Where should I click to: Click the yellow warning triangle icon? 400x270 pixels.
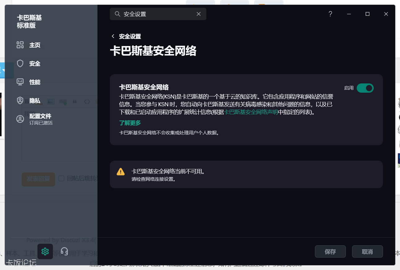coord(121,172)
